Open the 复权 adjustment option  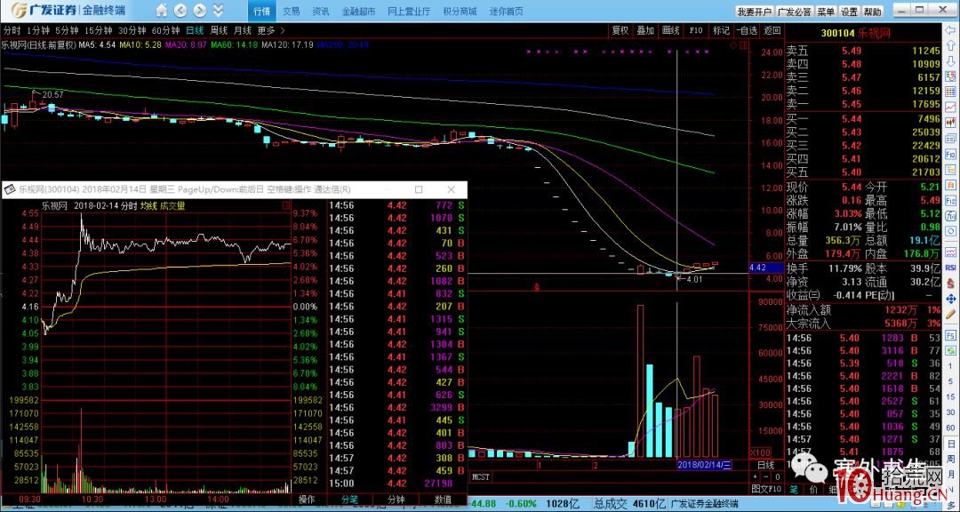pos(620,30)
